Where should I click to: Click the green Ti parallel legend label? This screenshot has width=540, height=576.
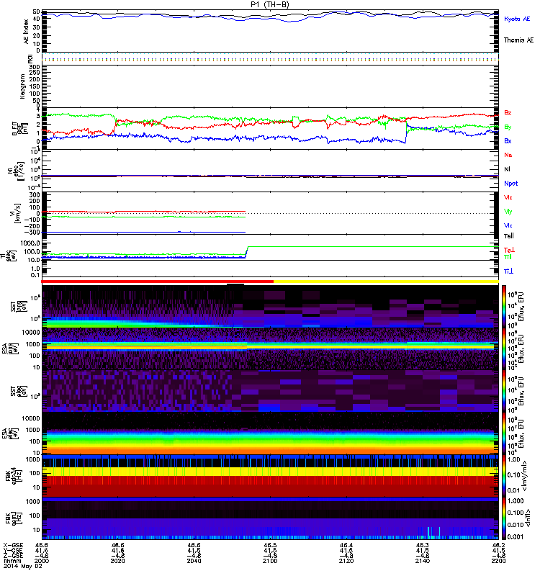[x=508, y=257]
